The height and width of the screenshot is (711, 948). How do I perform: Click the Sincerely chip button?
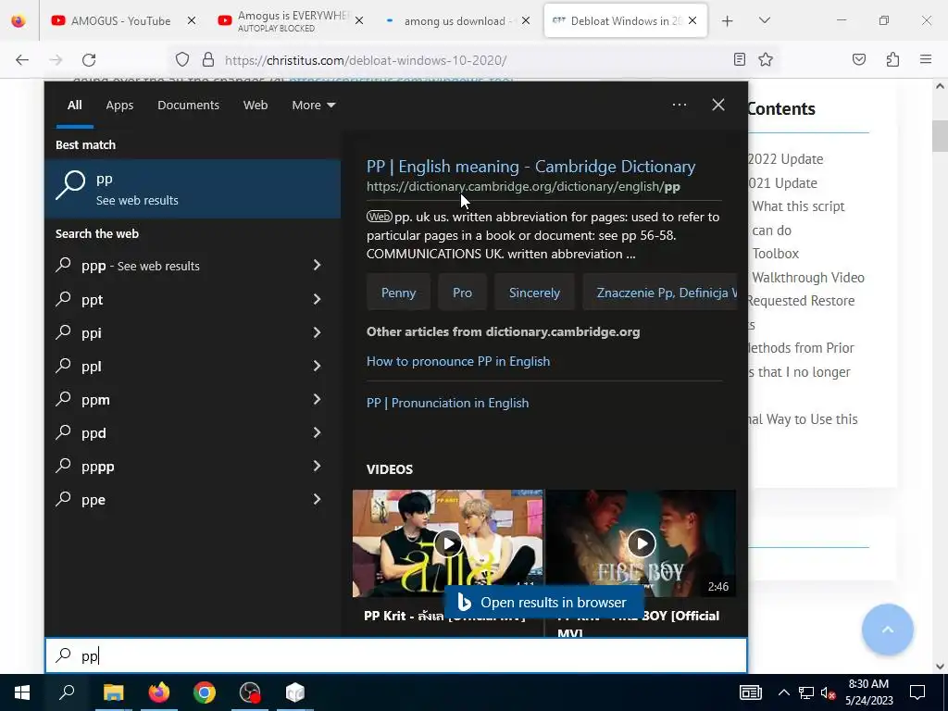click(534, 293)
